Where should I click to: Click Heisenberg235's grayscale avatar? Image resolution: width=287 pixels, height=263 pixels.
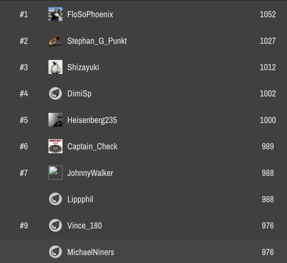pos(55,120)
